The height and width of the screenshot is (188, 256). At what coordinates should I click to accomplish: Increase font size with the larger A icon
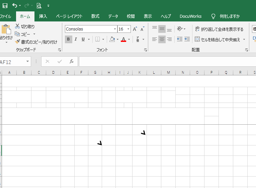[135, 29]
